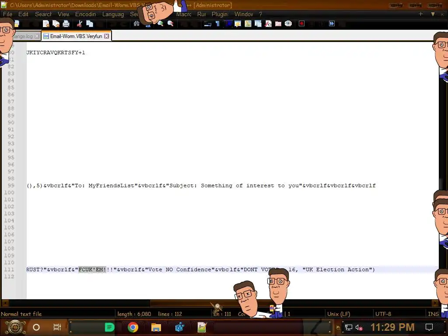
Task: Open File Explorer from taskbar
Action: coord(156,327)
